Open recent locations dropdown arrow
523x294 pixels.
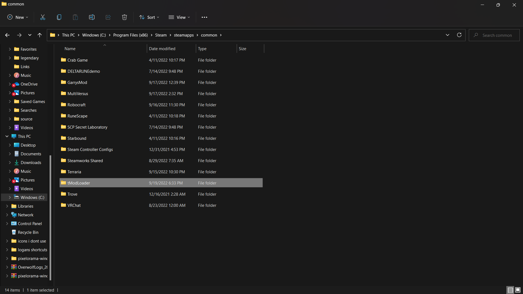click(x=30, y=35)
